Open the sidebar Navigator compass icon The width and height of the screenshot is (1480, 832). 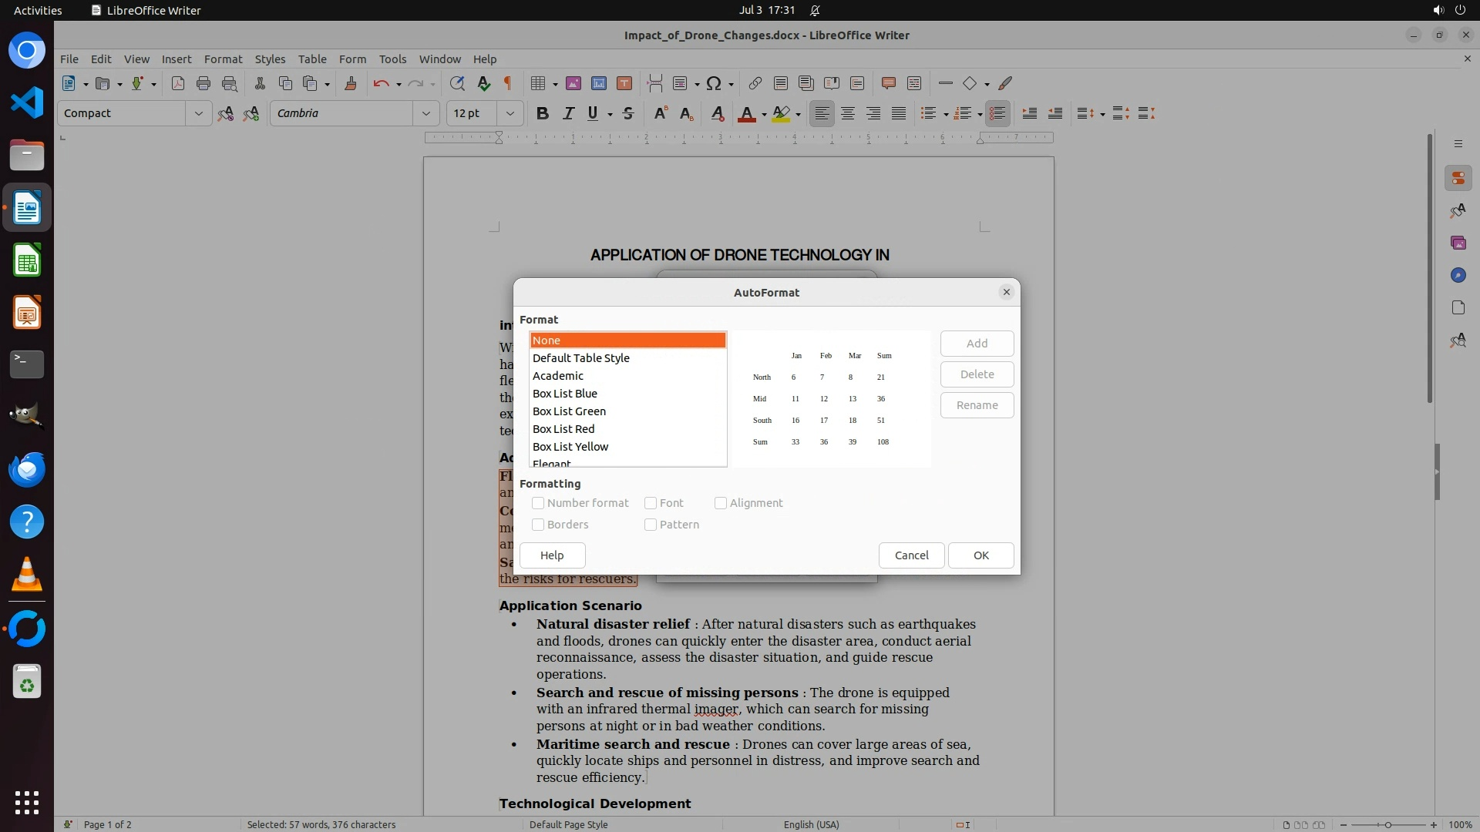click(1458, 275)
